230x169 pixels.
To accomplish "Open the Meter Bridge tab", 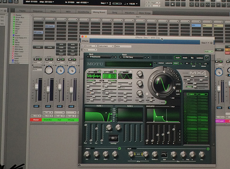I will [145, 13].
